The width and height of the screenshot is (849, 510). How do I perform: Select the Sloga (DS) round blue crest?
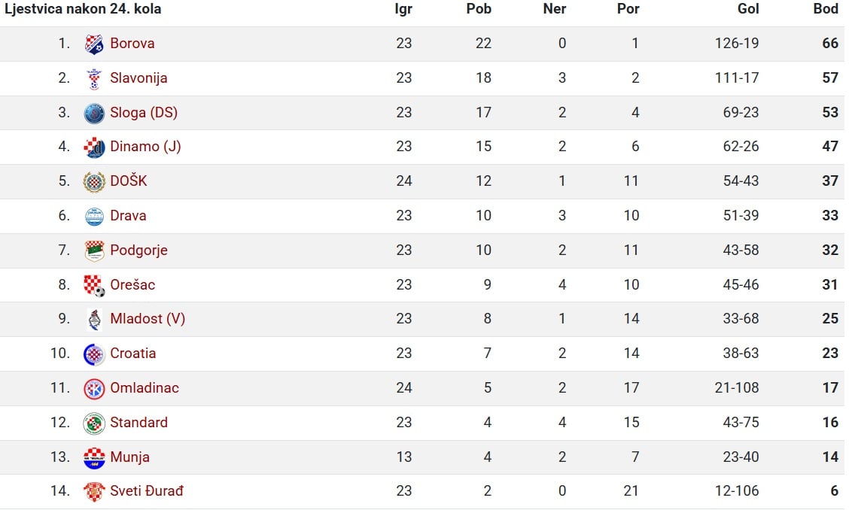(x=94, y=113)
